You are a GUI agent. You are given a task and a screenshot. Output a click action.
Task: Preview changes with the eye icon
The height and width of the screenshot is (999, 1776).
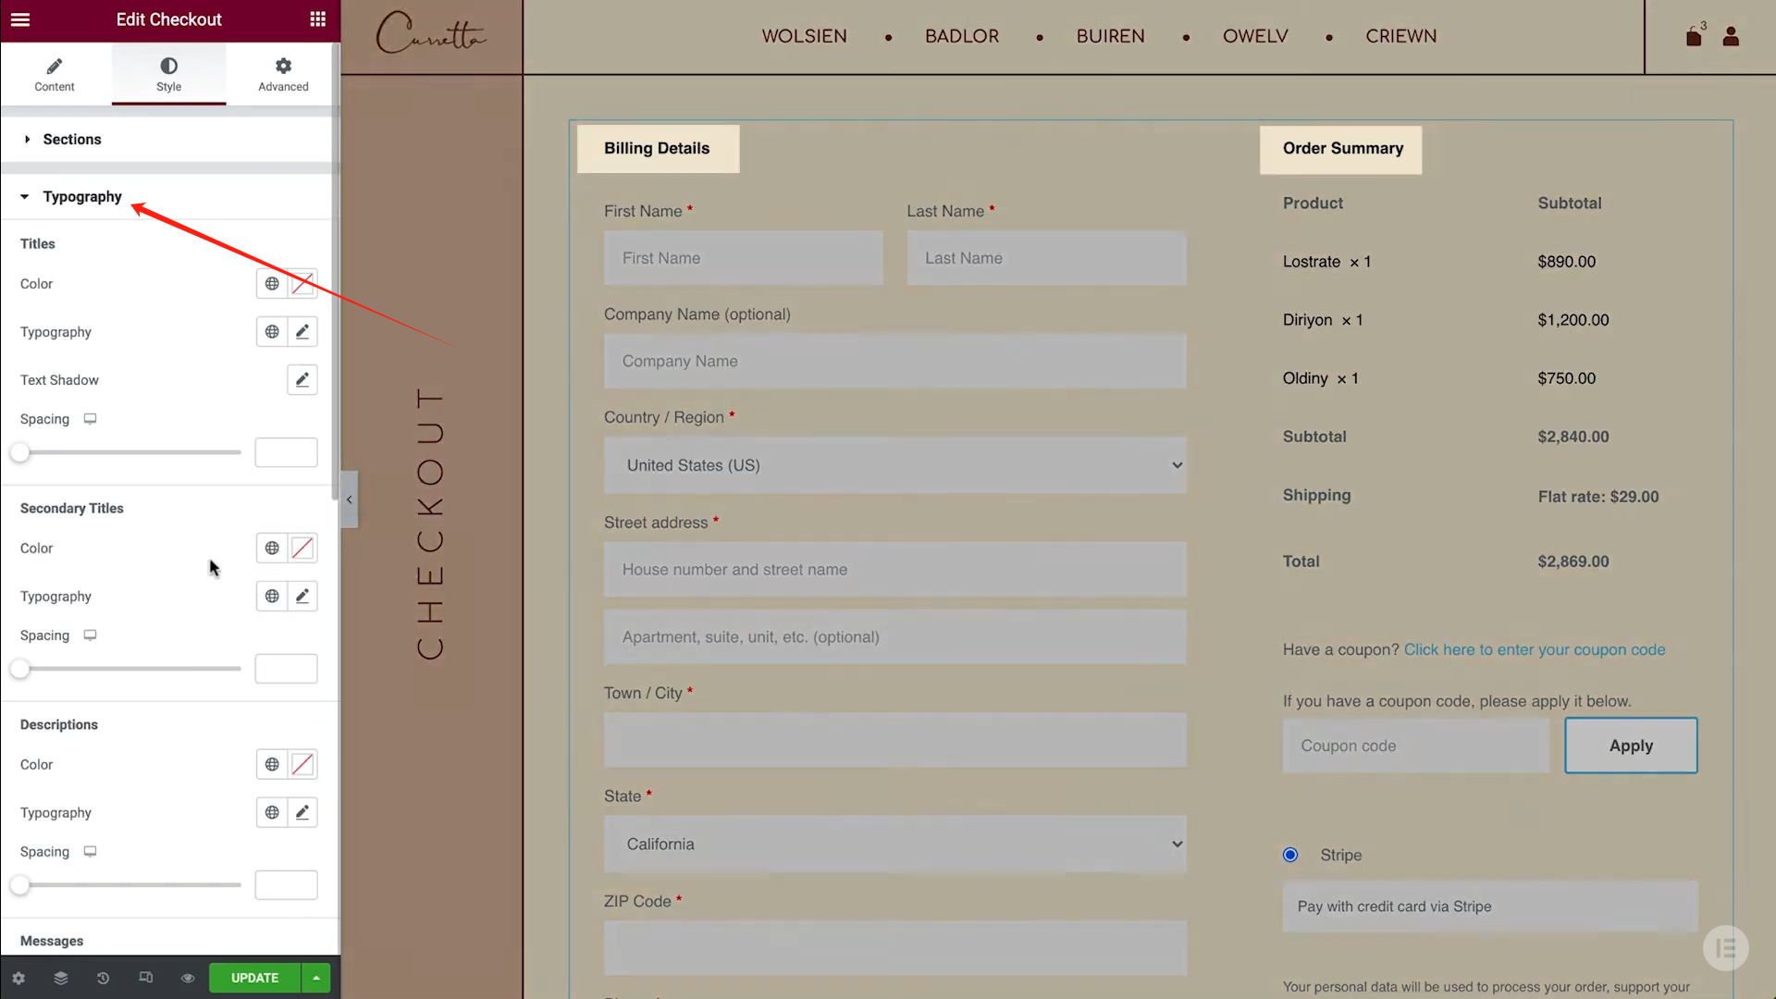188,978
